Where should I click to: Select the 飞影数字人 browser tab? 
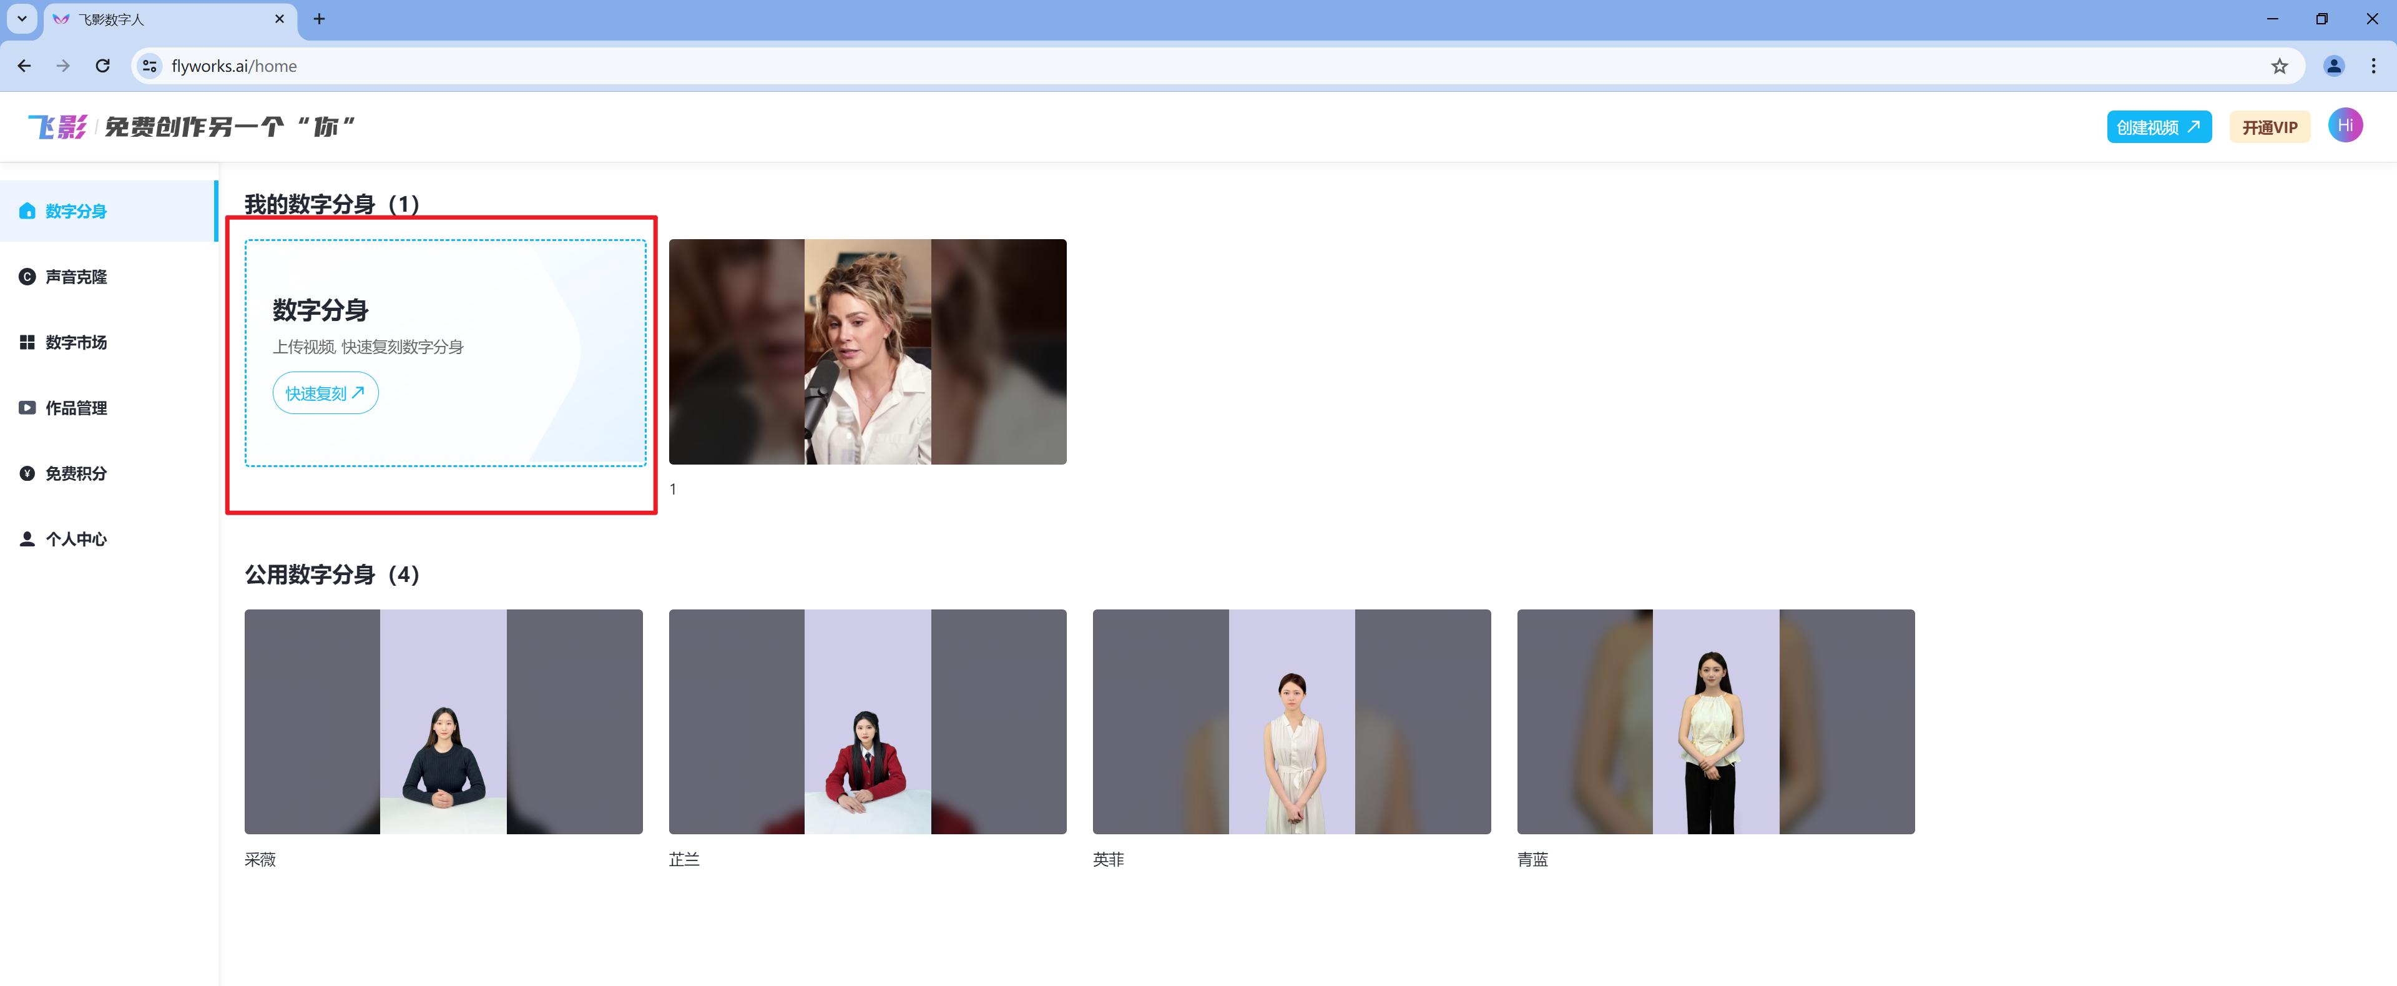pos(158,19)
